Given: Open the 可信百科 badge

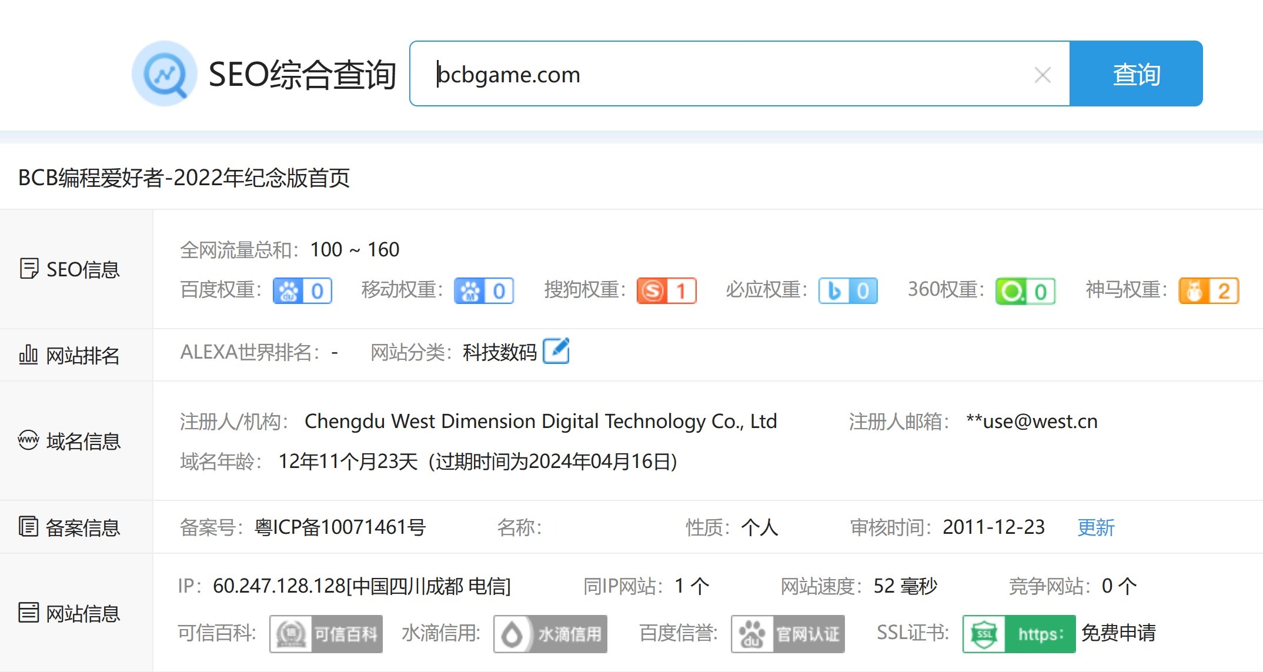Looking at the screenshot, I should click(x=326, y=634).
